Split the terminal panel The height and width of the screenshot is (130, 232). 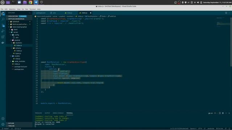click(220, 113)
